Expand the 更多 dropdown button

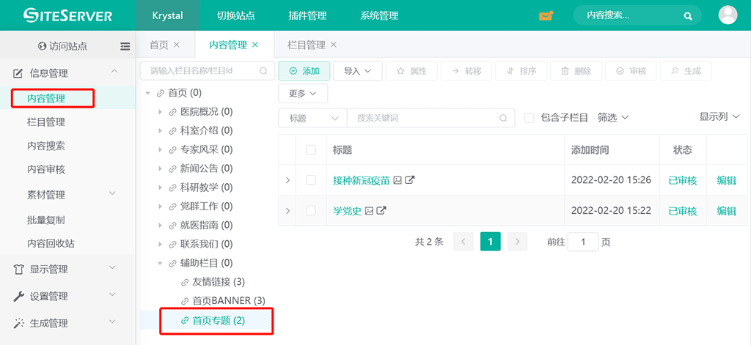point(303,94)
